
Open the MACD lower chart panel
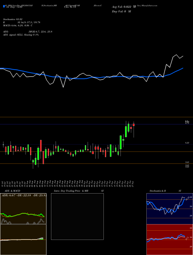coord(23,240)
